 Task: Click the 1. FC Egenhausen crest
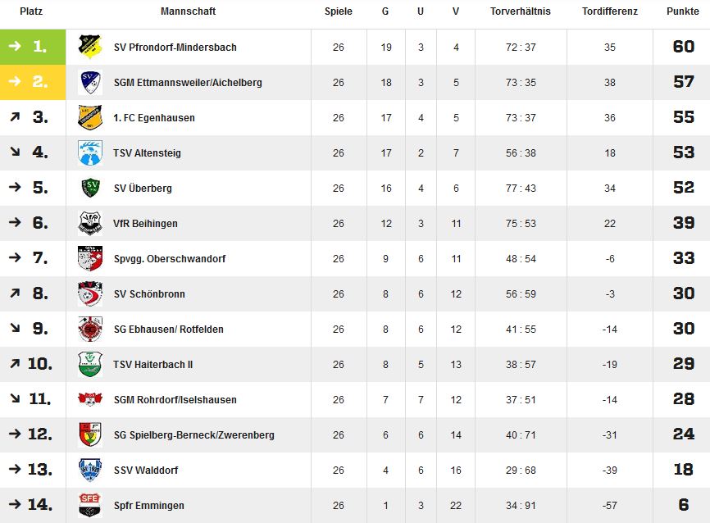(89, 118)
